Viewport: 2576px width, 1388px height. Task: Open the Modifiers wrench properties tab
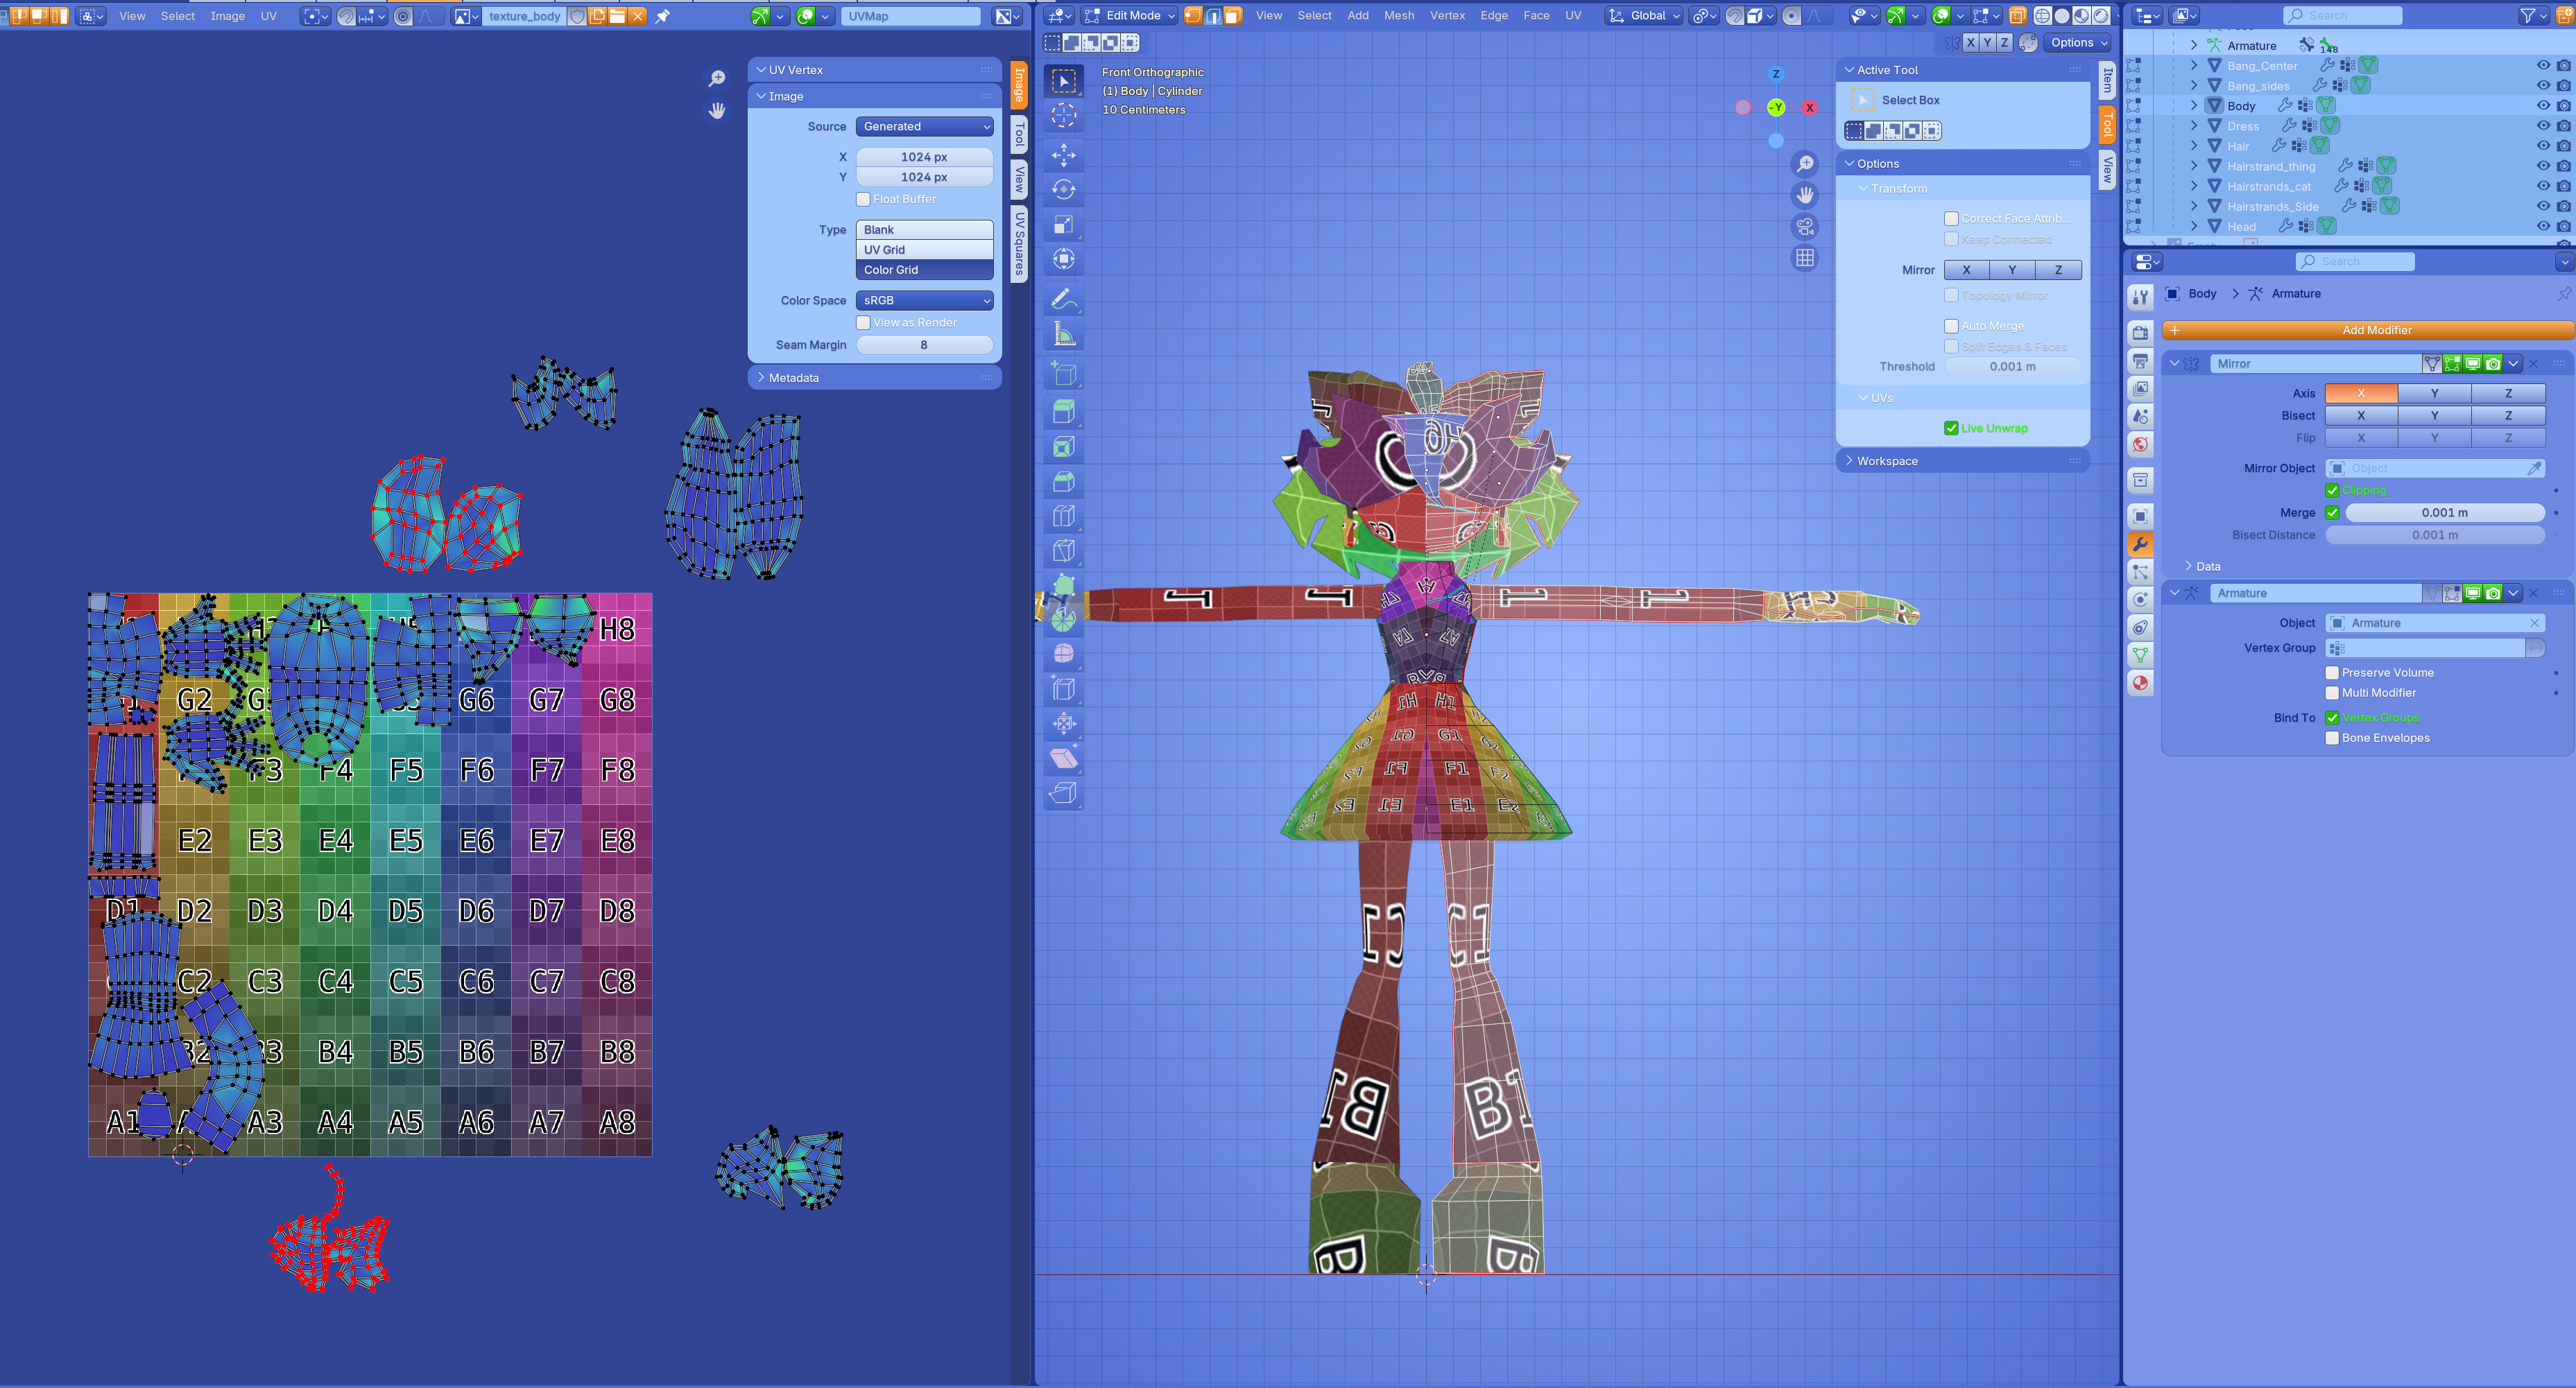(x=2140, y=545)
